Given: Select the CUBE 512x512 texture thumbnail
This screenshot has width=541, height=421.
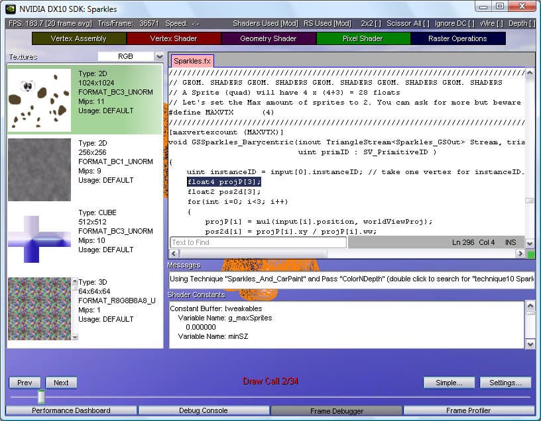Looking at the screenshot, I should pyautogui.click(x=39, y=239).
